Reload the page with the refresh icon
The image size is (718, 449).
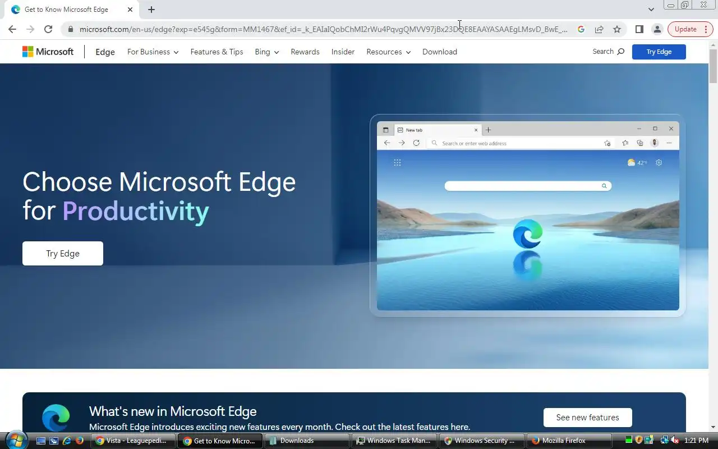(x=48, y=29)
